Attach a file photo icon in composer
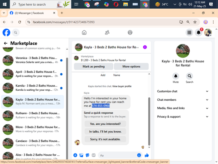The width and height of the screenshot is (218, 164). (x=81, y=155)
